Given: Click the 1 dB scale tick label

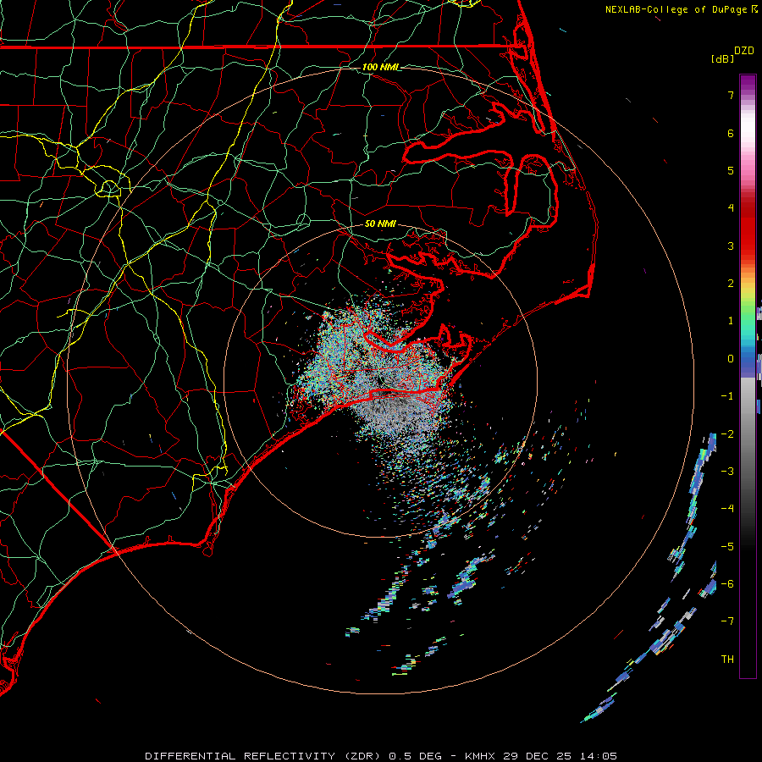Looking at the screenshot, I should tap(731, 321).
